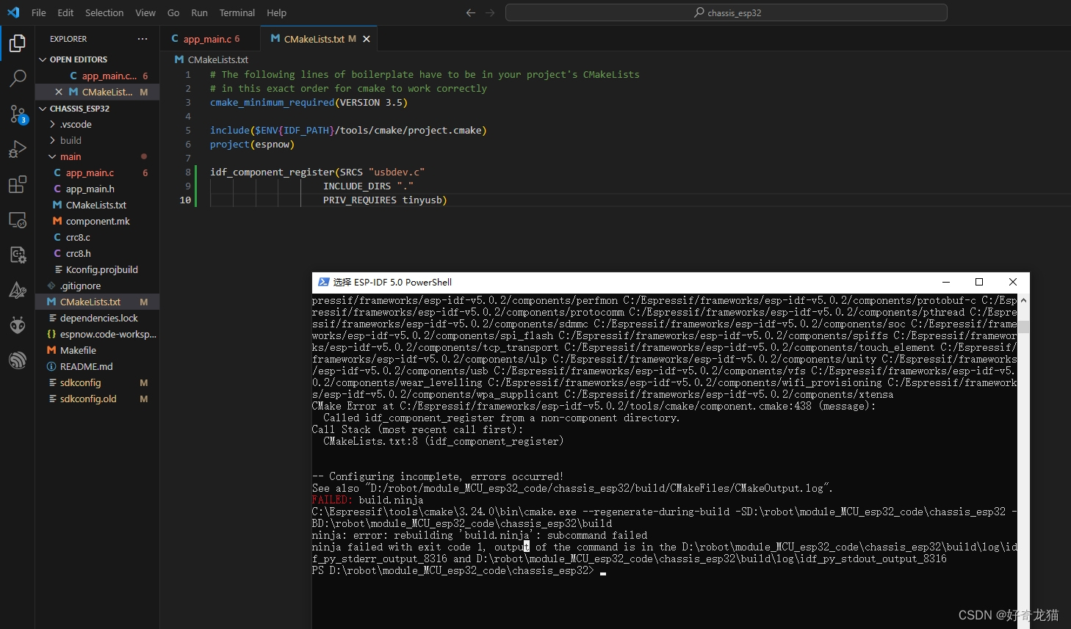Go forward using the right arrow
This screenshot has height=629, width=1071.
coord(490,12)
